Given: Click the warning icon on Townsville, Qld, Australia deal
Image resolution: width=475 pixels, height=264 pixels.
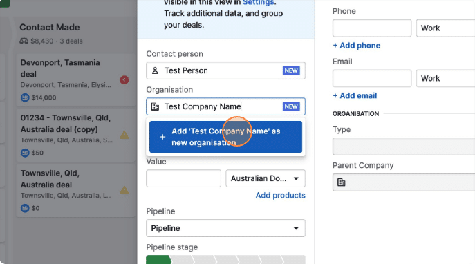Looking at the screenshot, I should click(124, 191).
